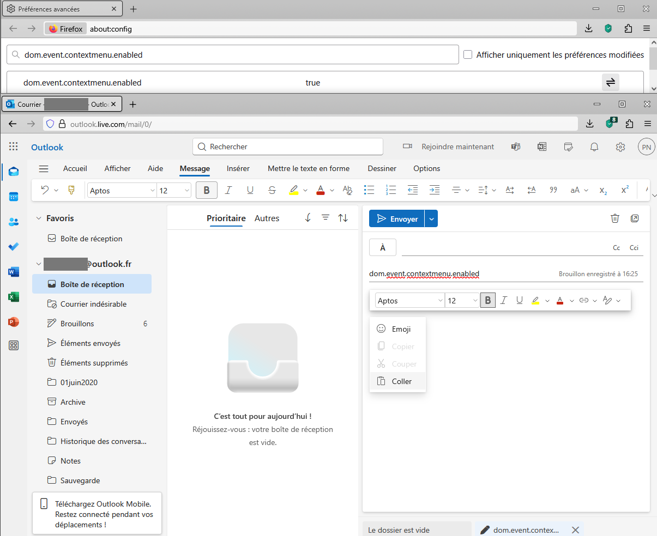Viewport: 657px width, 536px height.
Task: Open the Brouillons folder
Action: click(x=92, y=324)
